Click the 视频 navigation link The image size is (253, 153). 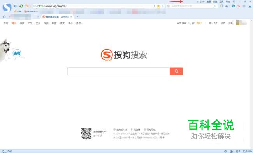46,23
